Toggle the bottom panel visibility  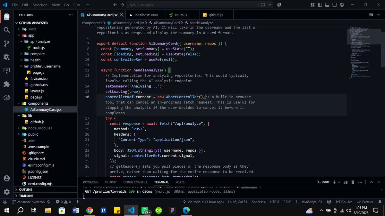point(327,5)
